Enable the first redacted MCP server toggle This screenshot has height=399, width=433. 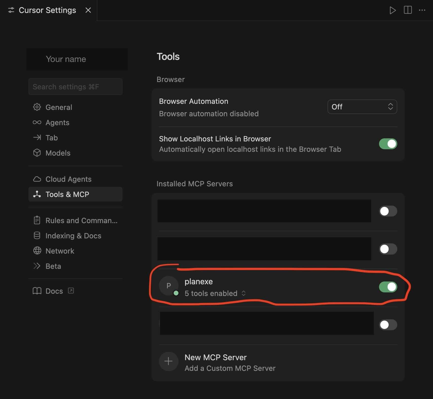tap(388, 211)
